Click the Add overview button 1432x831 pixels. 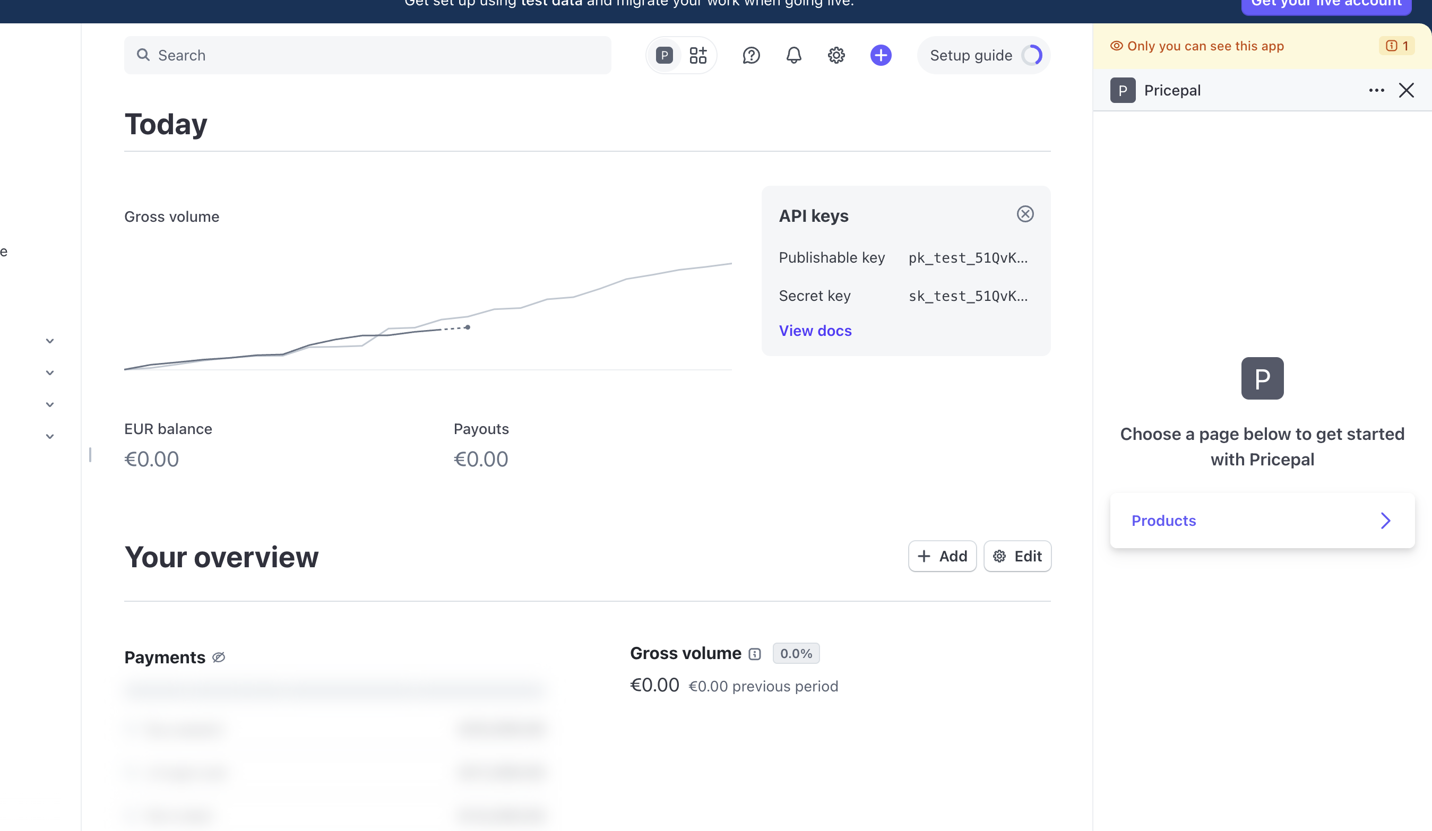942,556
